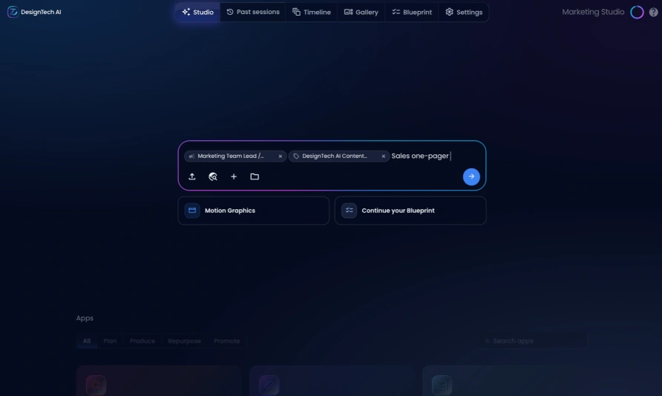Remove the DesignTech AI Content chip

384,156
